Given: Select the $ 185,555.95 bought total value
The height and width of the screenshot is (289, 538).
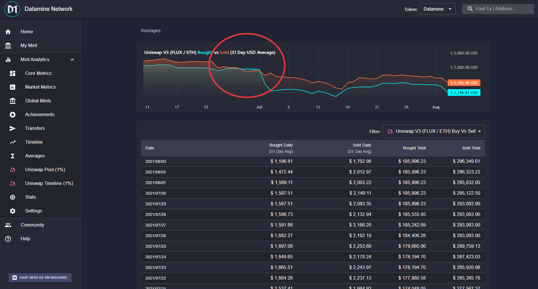Looking at the screenshot, I should [412, 214].
